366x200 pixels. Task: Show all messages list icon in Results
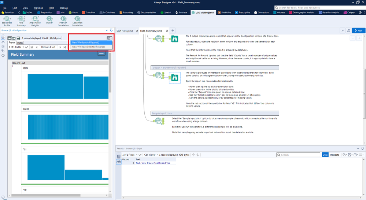(x=119, y=156)
